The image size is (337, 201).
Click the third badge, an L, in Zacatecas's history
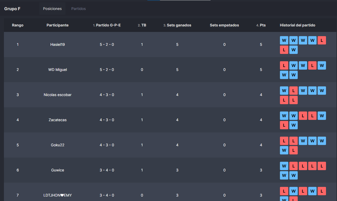click(303, 116)
